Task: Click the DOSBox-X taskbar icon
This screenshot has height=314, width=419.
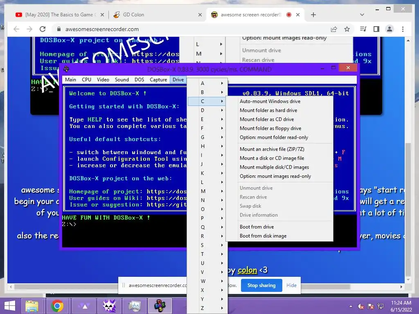Action: (160, 306)
